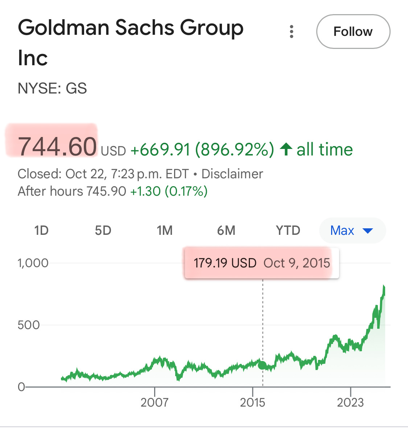Open the three-dot more options menu
Viewport: 408px width, 428px height.
(x=291, y=32)
